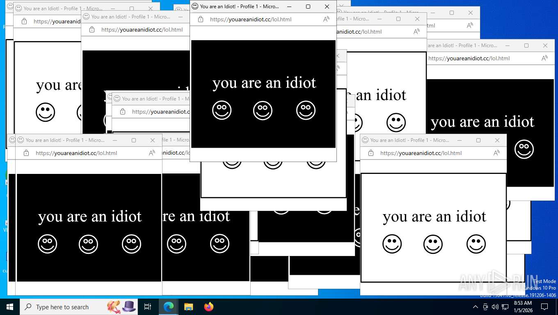The image size is (558, 315).
Task: Click Read aloud icon in bottom-left black window
Action: (152, 153)
